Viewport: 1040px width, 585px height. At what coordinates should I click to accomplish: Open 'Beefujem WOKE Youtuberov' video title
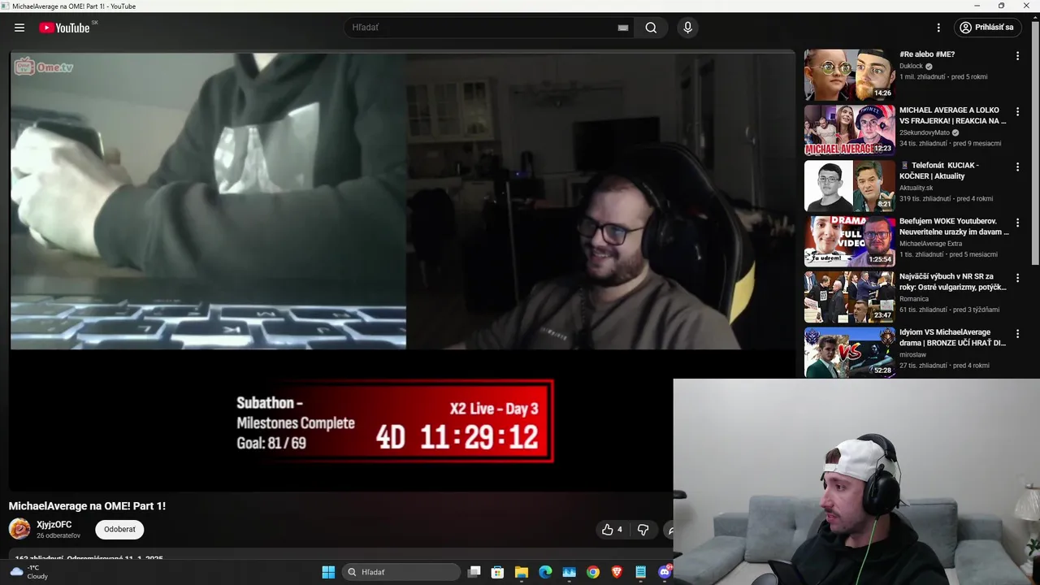click(x=954, y=226)
